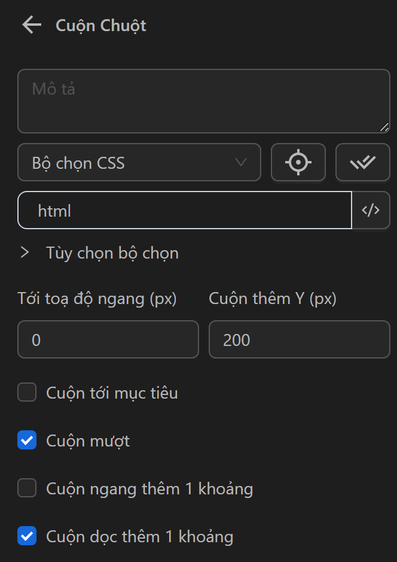Activate the crosshair element picker icon
The width and height of the screenshot is (397, 562).
298,162
